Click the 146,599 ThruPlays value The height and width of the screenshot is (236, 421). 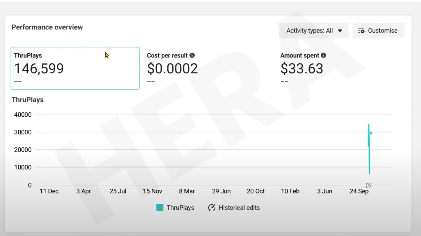click(x=39, y=68)
